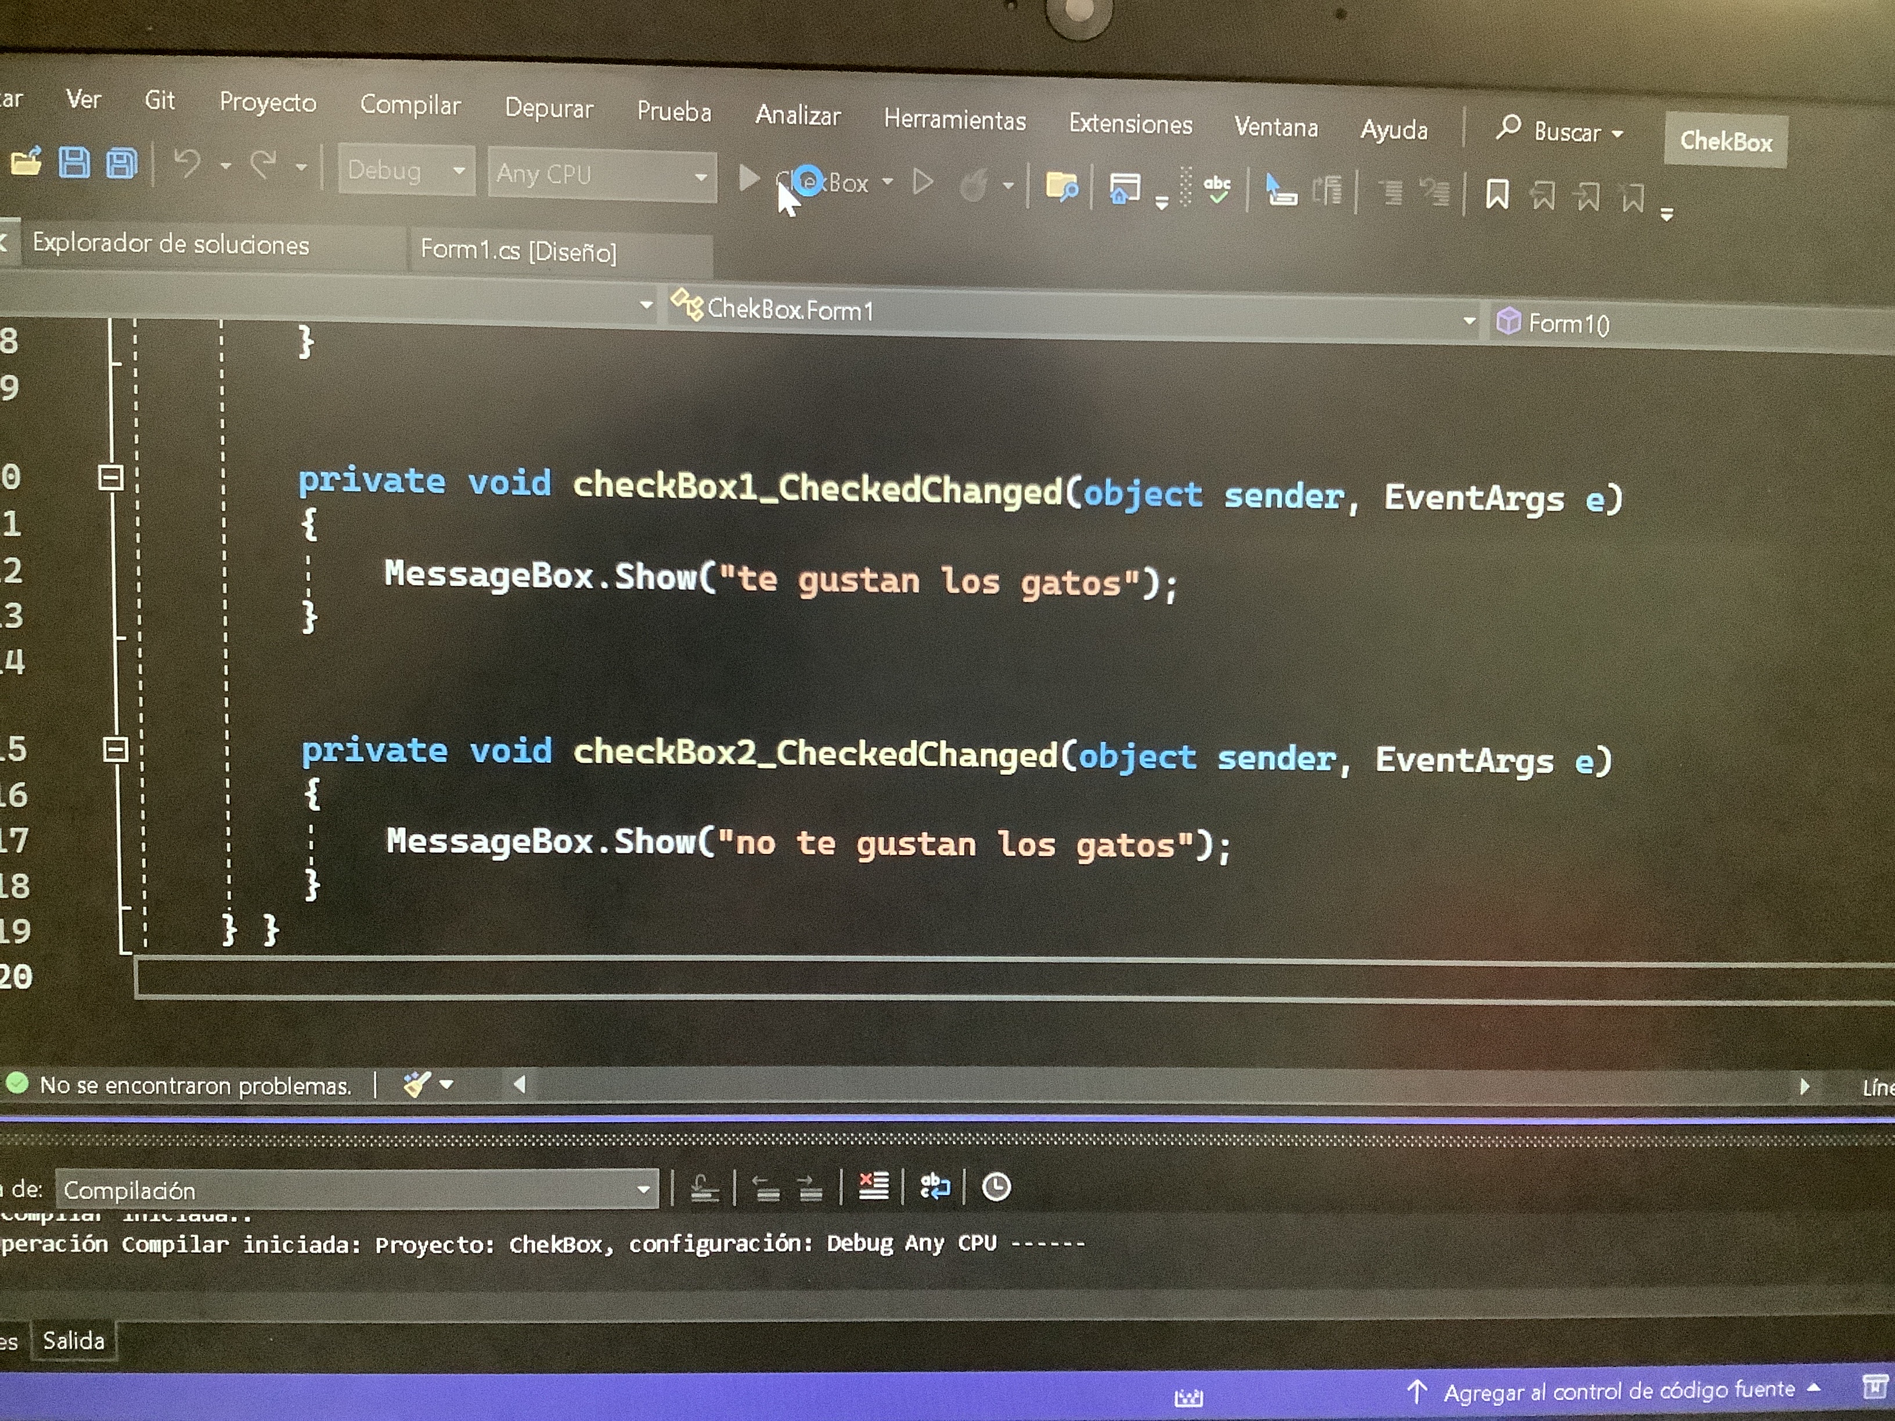Image resolution: width=1895 pixels, height=1421 pixels.
Task: Open the Depurar menu
Action: [x=548, y=109]
